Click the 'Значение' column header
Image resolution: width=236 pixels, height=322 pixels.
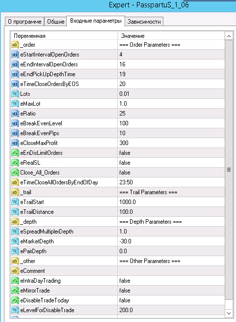coord(171,36)
